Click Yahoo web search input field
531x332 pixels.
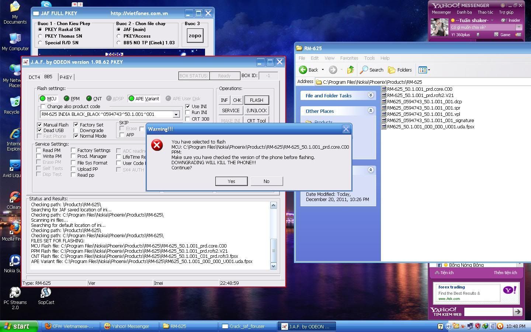488,312
